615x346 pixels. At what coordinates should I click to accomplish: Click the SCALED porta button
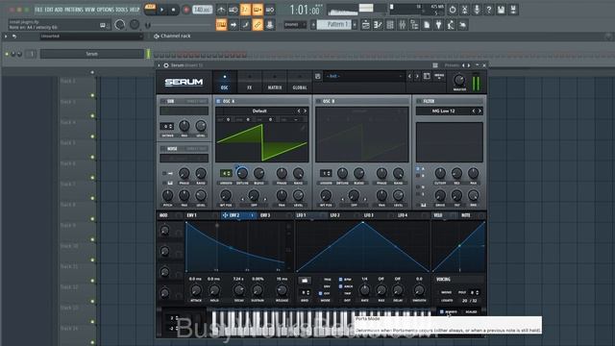click(471, 311)
